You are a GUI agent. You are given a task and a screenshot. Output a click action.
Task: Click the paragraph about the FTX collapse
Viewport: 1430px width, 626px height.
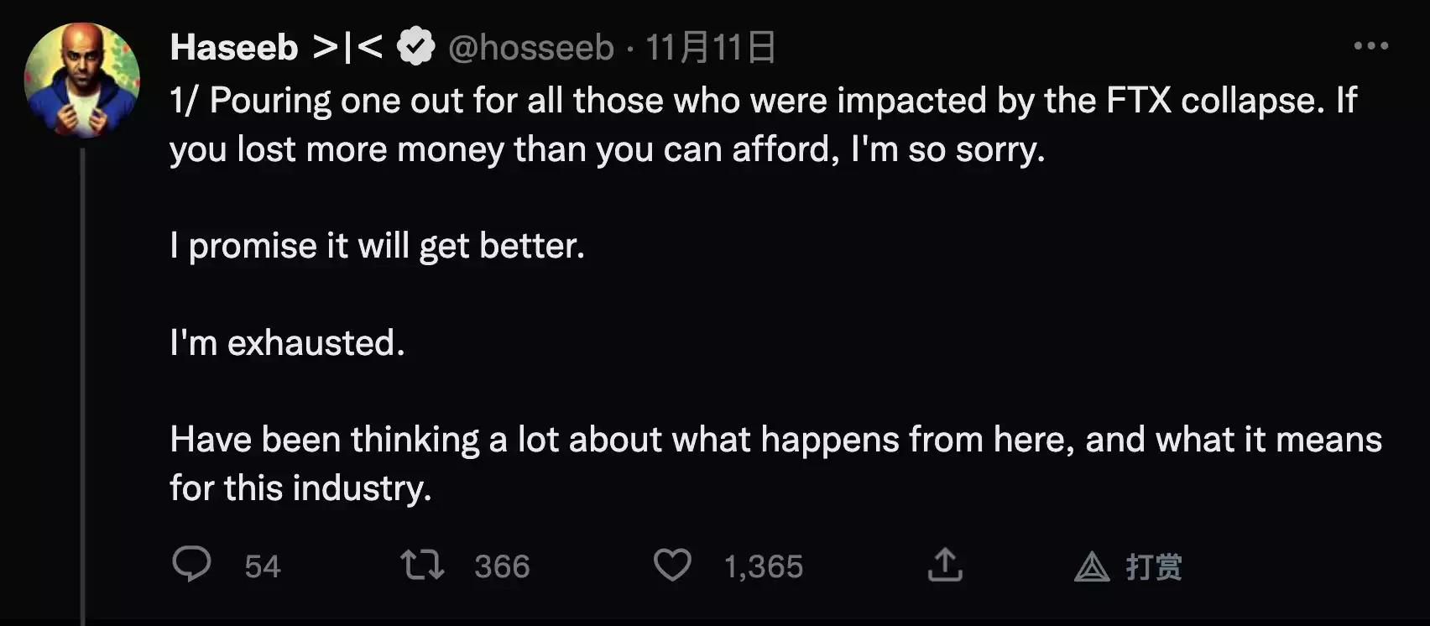point(762,124)
